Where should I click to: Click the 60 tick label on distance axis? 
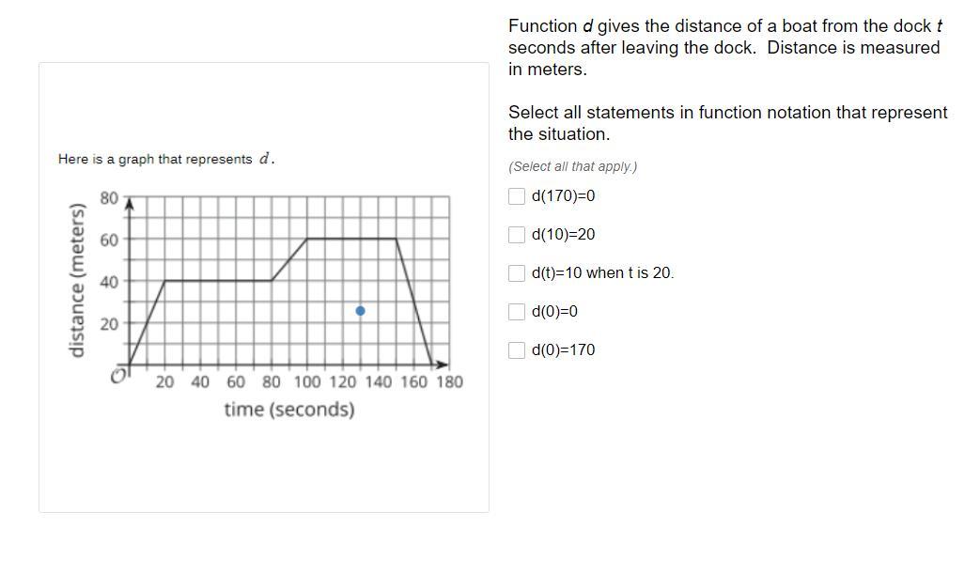tap(109, 240)
